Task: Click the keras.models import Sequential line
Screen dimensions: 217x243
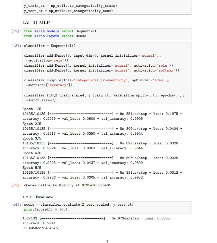Action: pyautogui.click(x=60, y=31)
